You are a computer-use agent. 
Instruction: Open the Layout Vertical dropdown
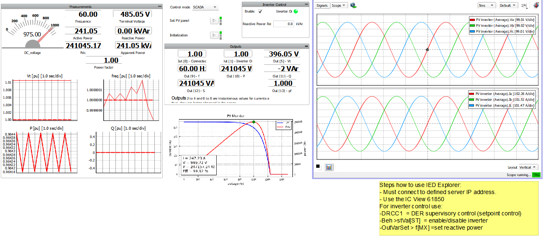tap(528, 167)
